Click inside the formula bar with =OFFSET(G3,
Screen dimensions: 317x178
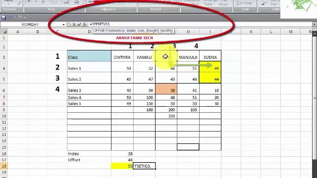(x=200, y=24)
